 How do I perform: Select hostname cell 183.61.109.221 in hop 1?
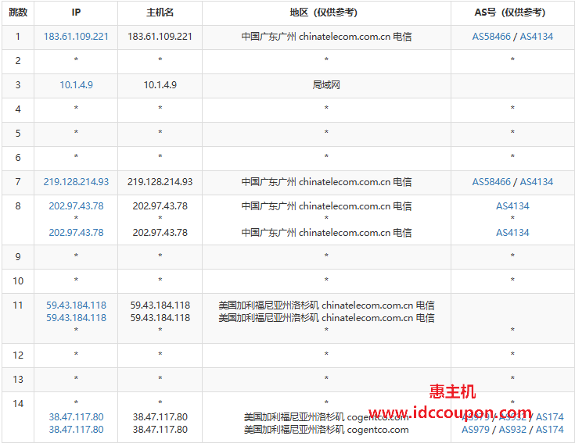(160, 37)
